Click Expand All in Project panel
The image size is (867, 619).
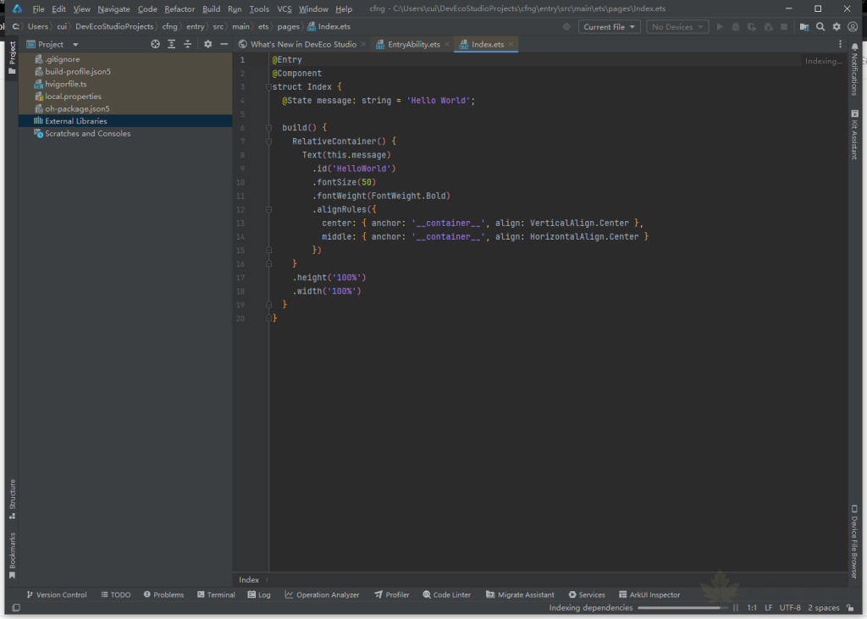(x=171, y=44)
